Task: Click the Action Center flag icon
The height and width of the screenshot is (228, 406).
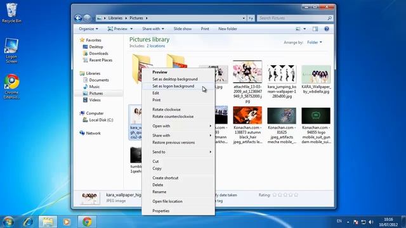Action: click(x=356, y=222)
